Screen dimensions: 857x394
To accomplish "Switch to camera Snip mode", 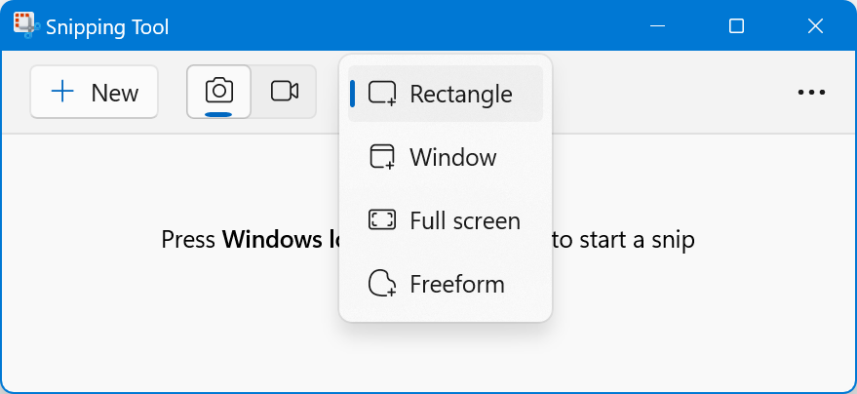I will pos(219,92).
